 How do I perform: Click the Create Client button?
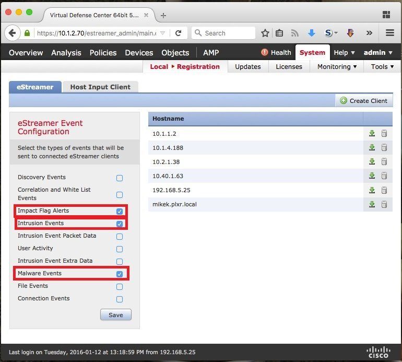[x=364, y=101]
